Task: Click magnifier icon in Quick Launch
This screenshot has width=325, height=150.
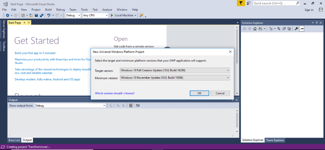Action: click(297, 3)
